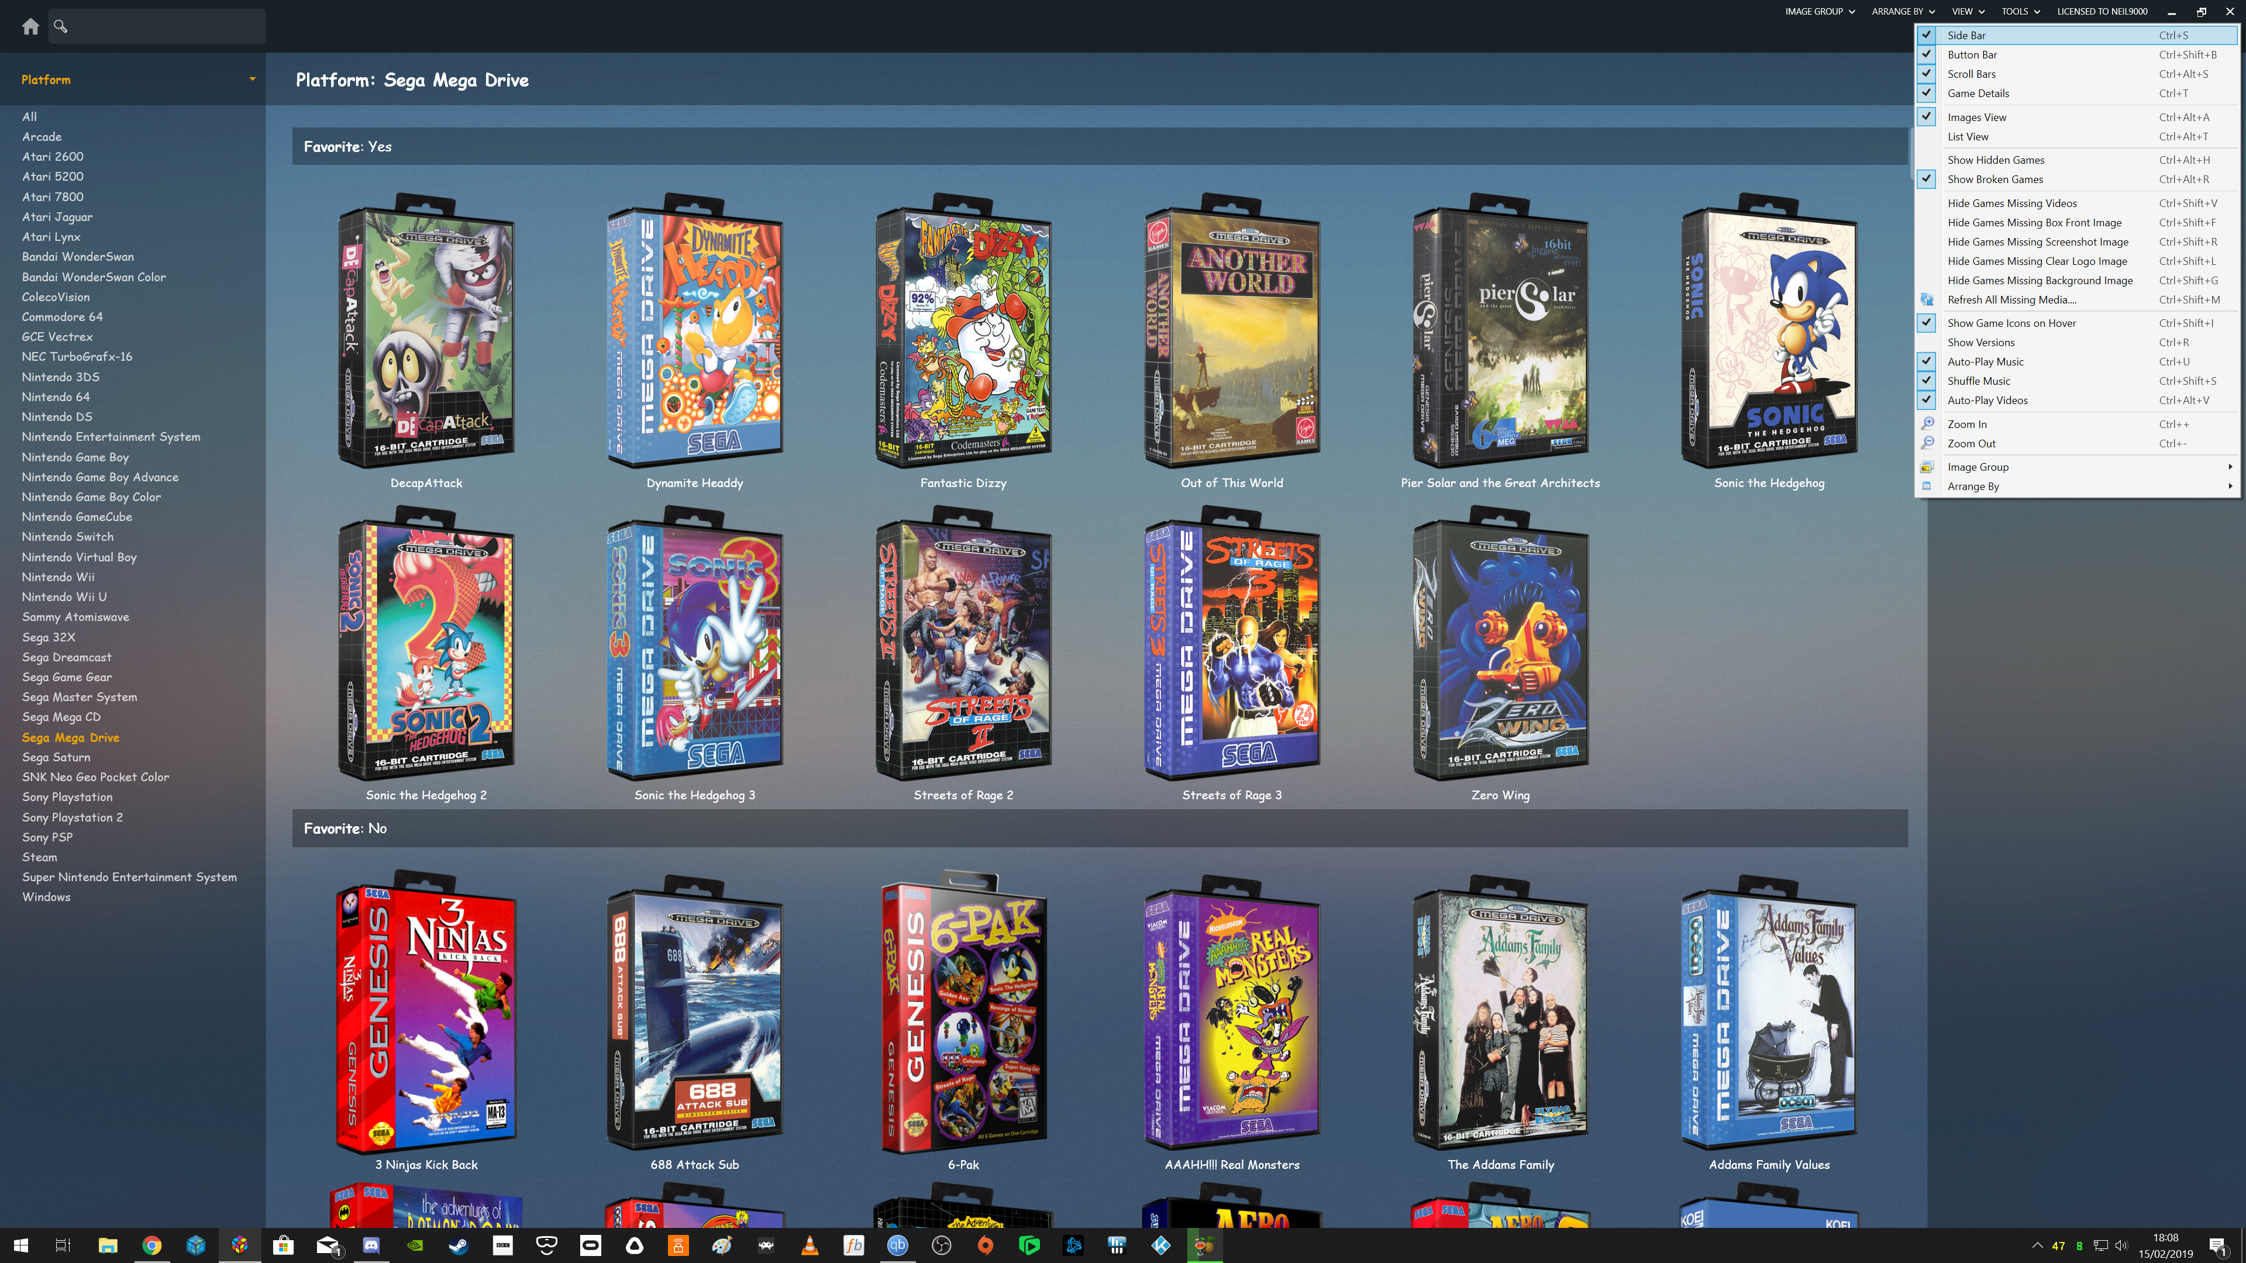Open Kodi icon in taskbar
The image size is (2246, 1263).
[1162, 1245]
